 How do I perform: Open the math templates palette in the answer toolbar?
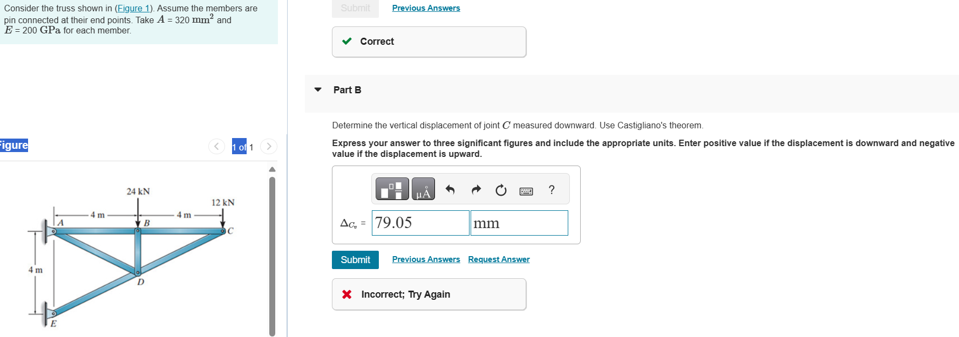pos(391,189)
